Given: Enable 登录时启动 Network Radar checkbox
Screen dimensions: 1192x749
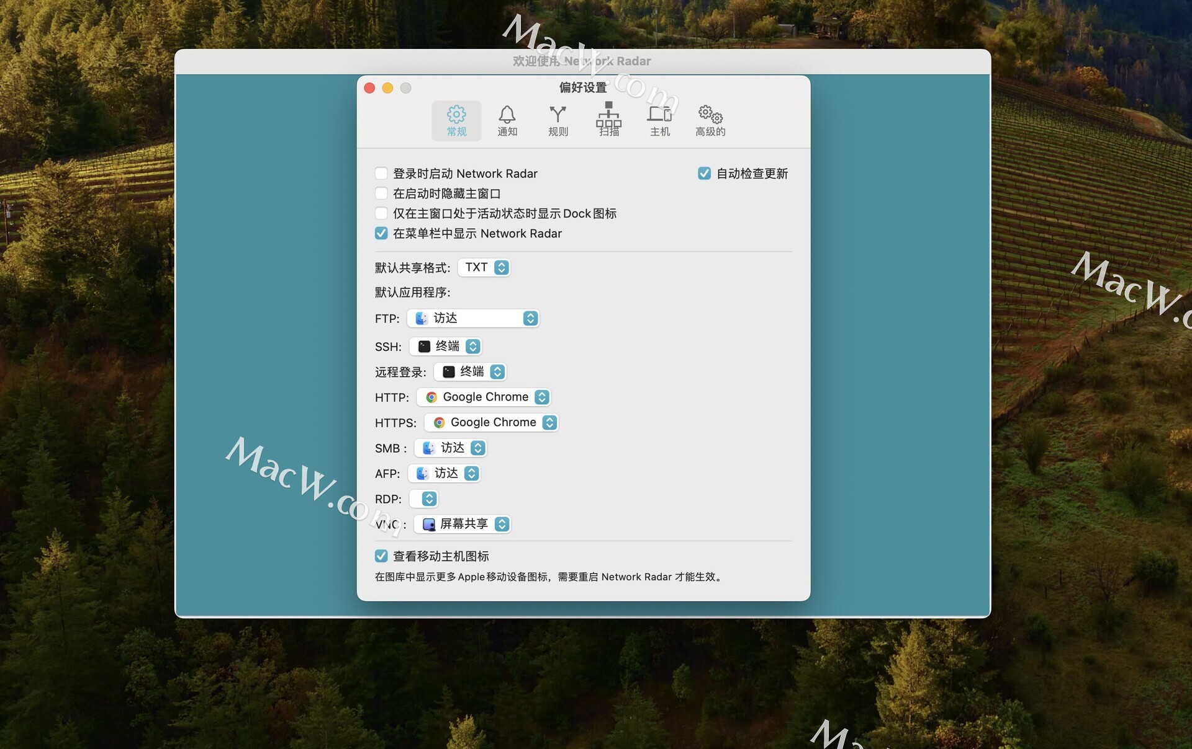Looking at the screenshot, I should click(381, 174).
